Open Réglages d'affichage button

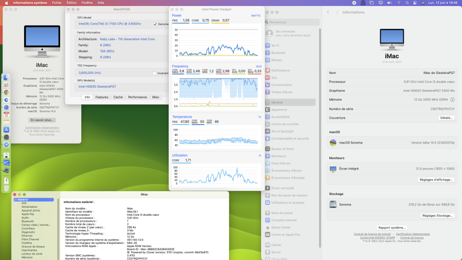tap(436, 180)
